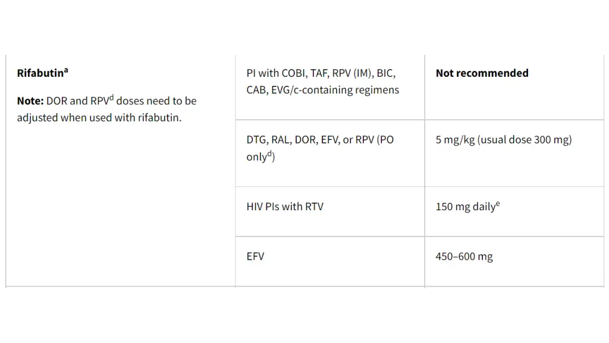Select "usual dose 300 mg" parenthetical
Screen dimensions: 609x343
[x=526, y=140]
